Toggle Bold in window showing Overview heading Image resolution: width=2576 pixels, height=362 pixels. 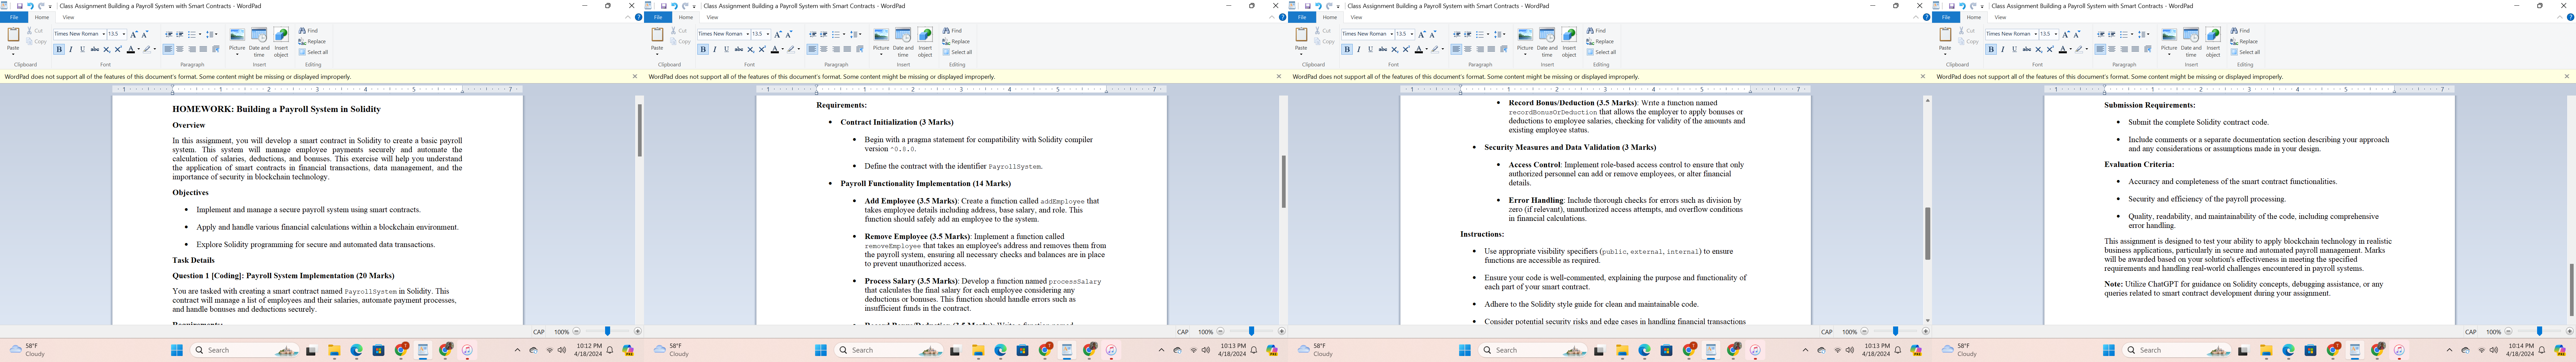click(x=59, y=49)
